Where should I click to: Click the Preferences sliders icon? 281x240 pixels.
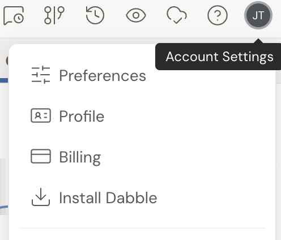pos(41,75)
